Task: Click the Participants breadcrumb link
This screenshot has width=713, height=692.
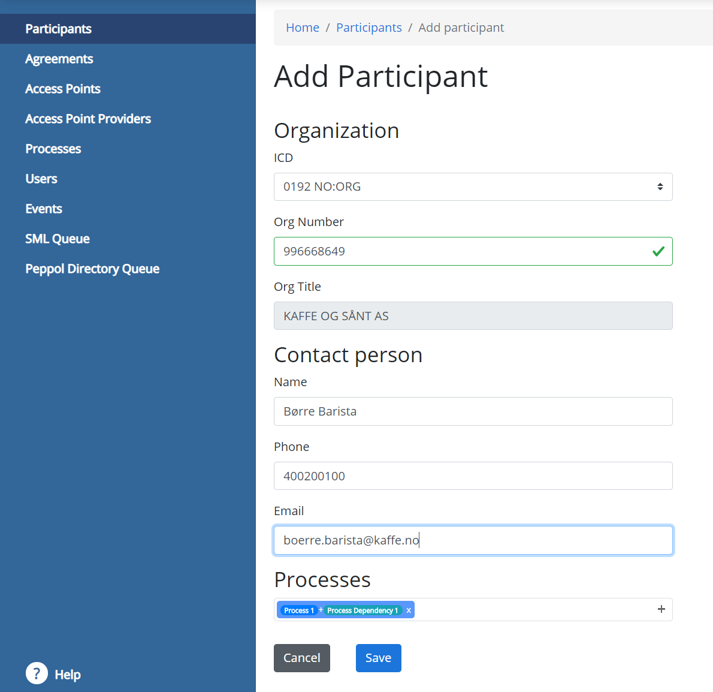Action: (x=368, y=28)
